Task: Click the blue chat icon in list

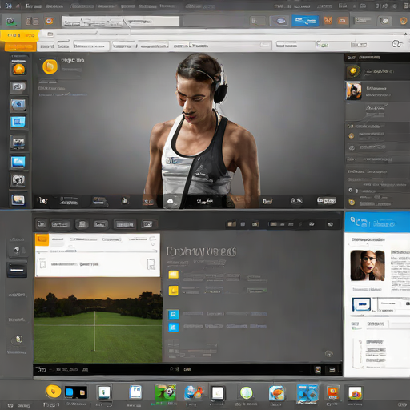Action: (173, 315)
